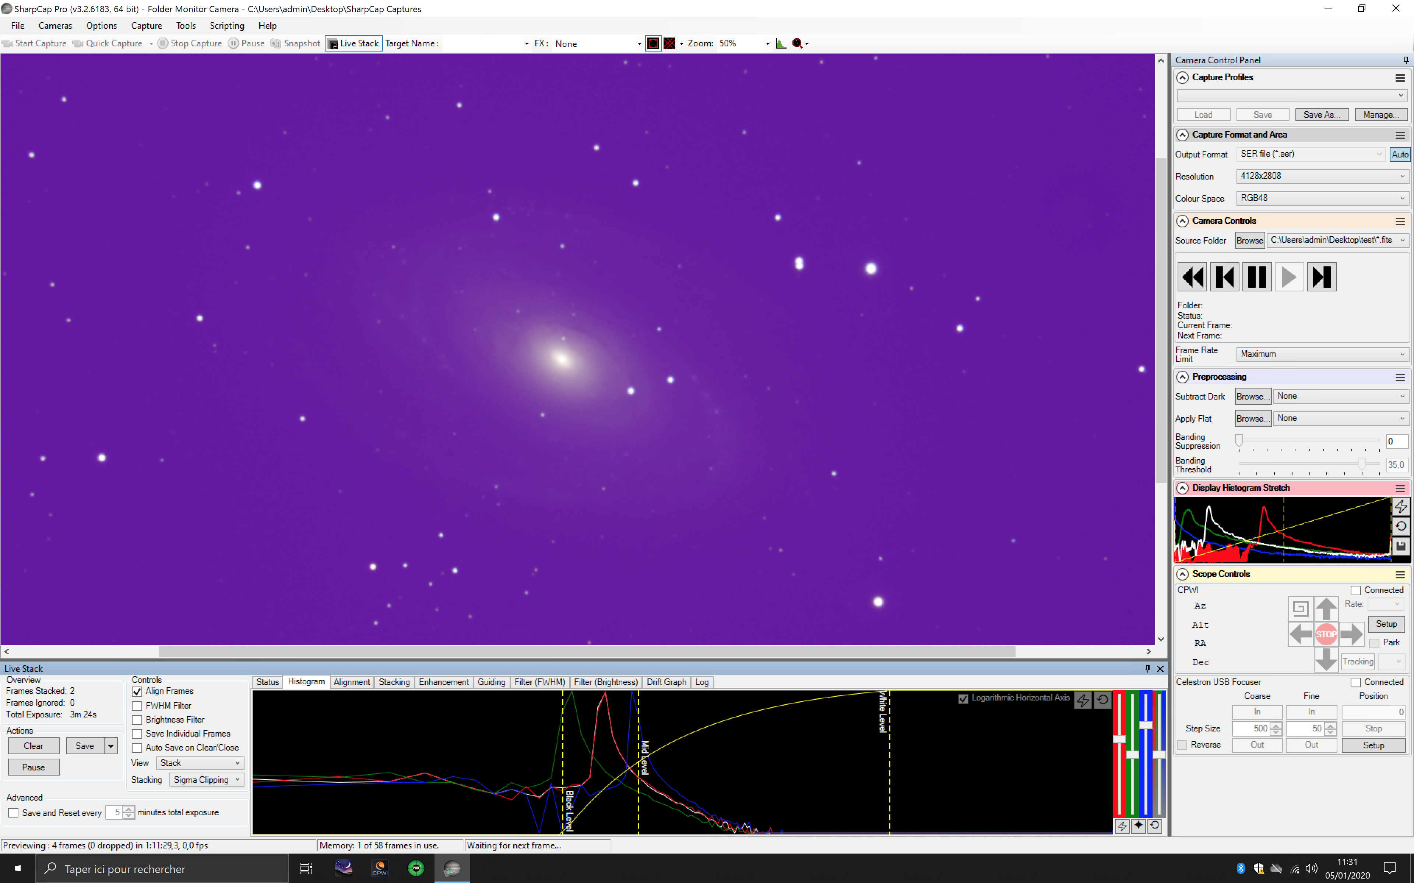This screenshot has width=1414, height=883.
Task: Click the pause playback button in Camera Controls
Action: 1257,277
